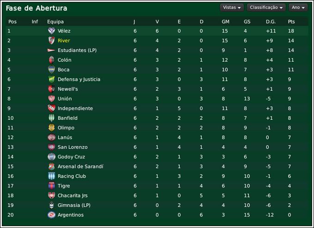Screen dimensions: 314x228
Task: Sort table by Pts column header
Action: point(291,22)
